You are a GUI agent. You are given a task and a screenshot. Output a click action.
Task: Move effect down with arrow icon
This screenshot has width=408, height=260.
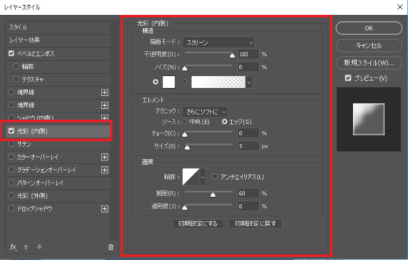[39, 247]
